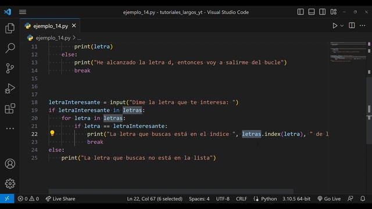Image resolution: width=372 pixels, height=209 pixels.
Task: Toggle the primary side bar layout
Action: [x=301, y=12]
